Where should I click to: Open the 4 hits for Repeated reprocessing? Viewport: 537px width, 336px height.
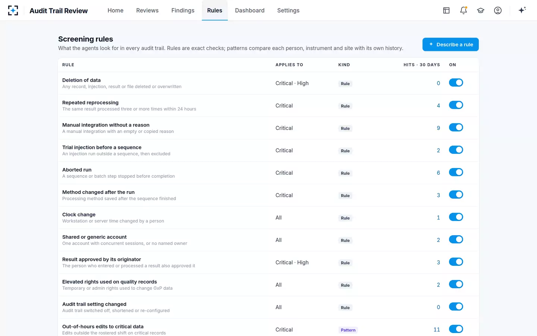coord(439,106)
